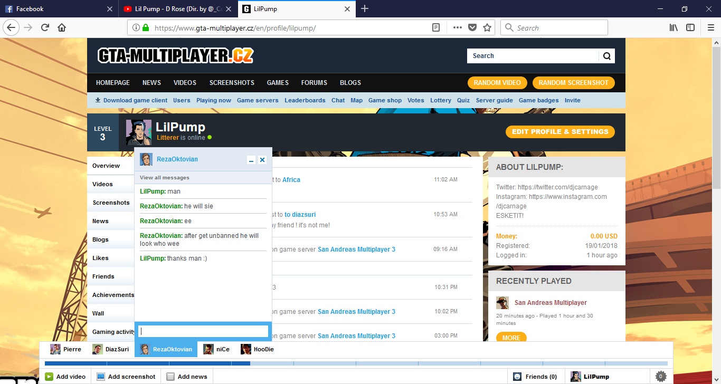Open the Firefox hamburger menu

(710, 28)
